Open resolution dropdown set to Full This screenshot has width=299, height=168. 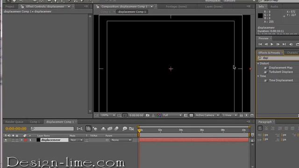pyautogui.click(x=172, y=115)
